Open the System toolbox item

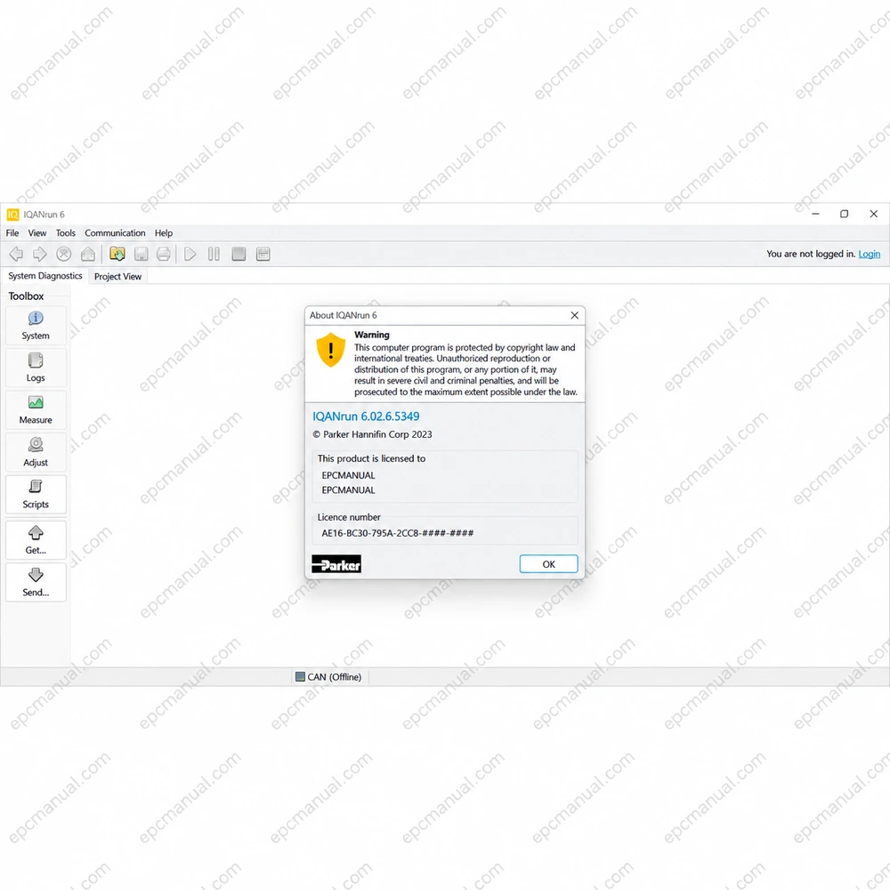(x=36, y=326)
